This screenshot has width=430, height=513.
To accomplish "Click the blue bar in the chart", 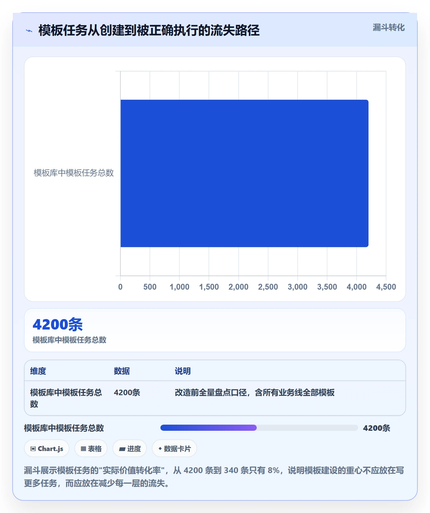I will click(244, 173).
